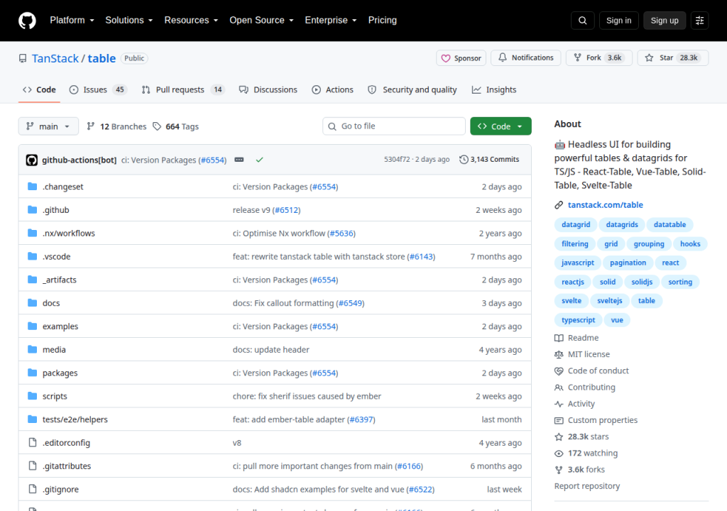Image resolution: width=727 pixels, height=511 pixels.
Task: Switch to the Actions tab
Action: (332, 89)
